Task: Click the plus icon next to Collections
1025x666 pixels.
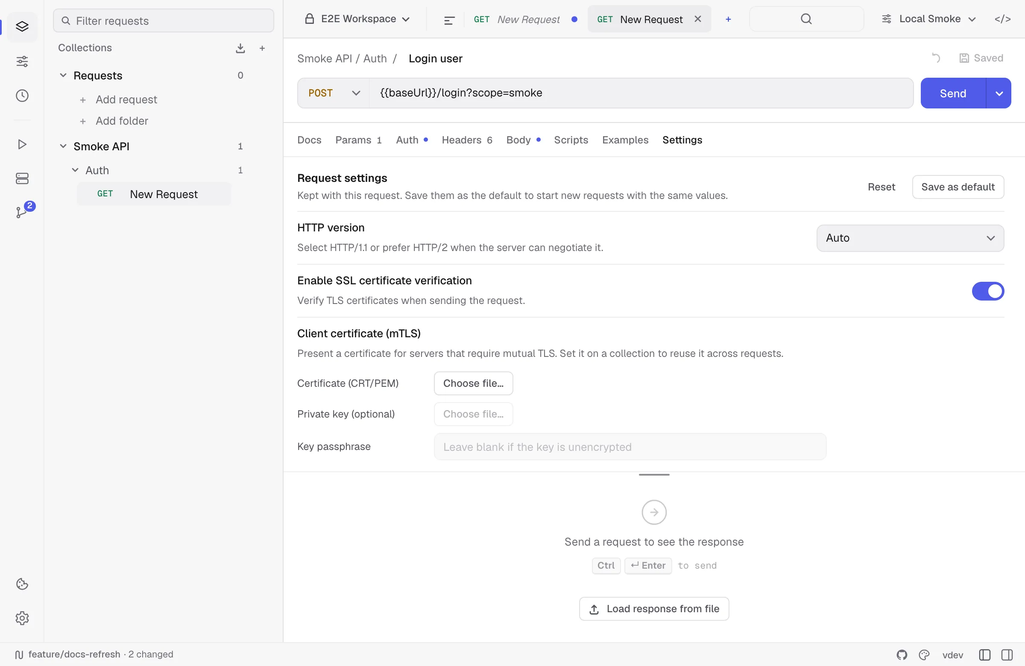Action: [262, 48]
